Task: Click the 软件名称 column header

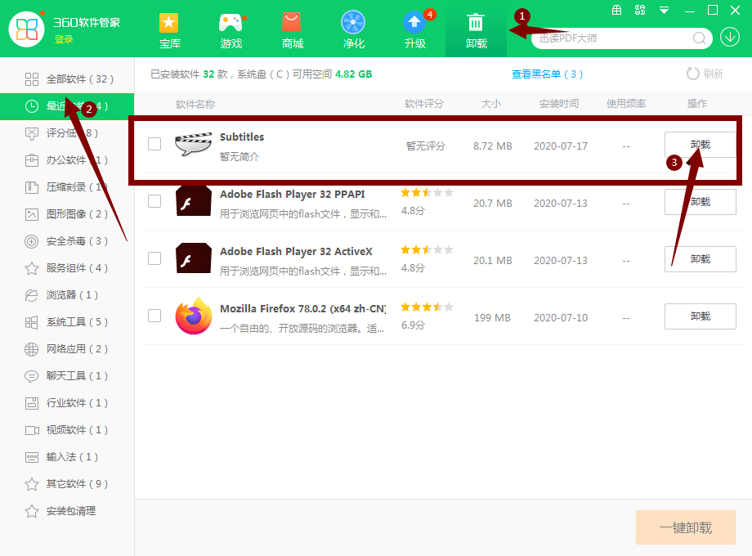Action: [x=195, y=104]
